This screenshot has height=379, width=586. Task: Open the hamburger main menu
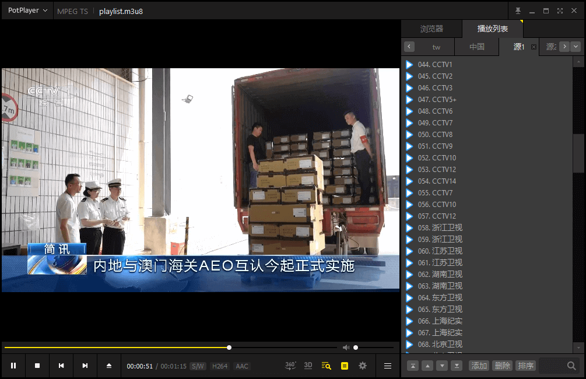point(388,366)
